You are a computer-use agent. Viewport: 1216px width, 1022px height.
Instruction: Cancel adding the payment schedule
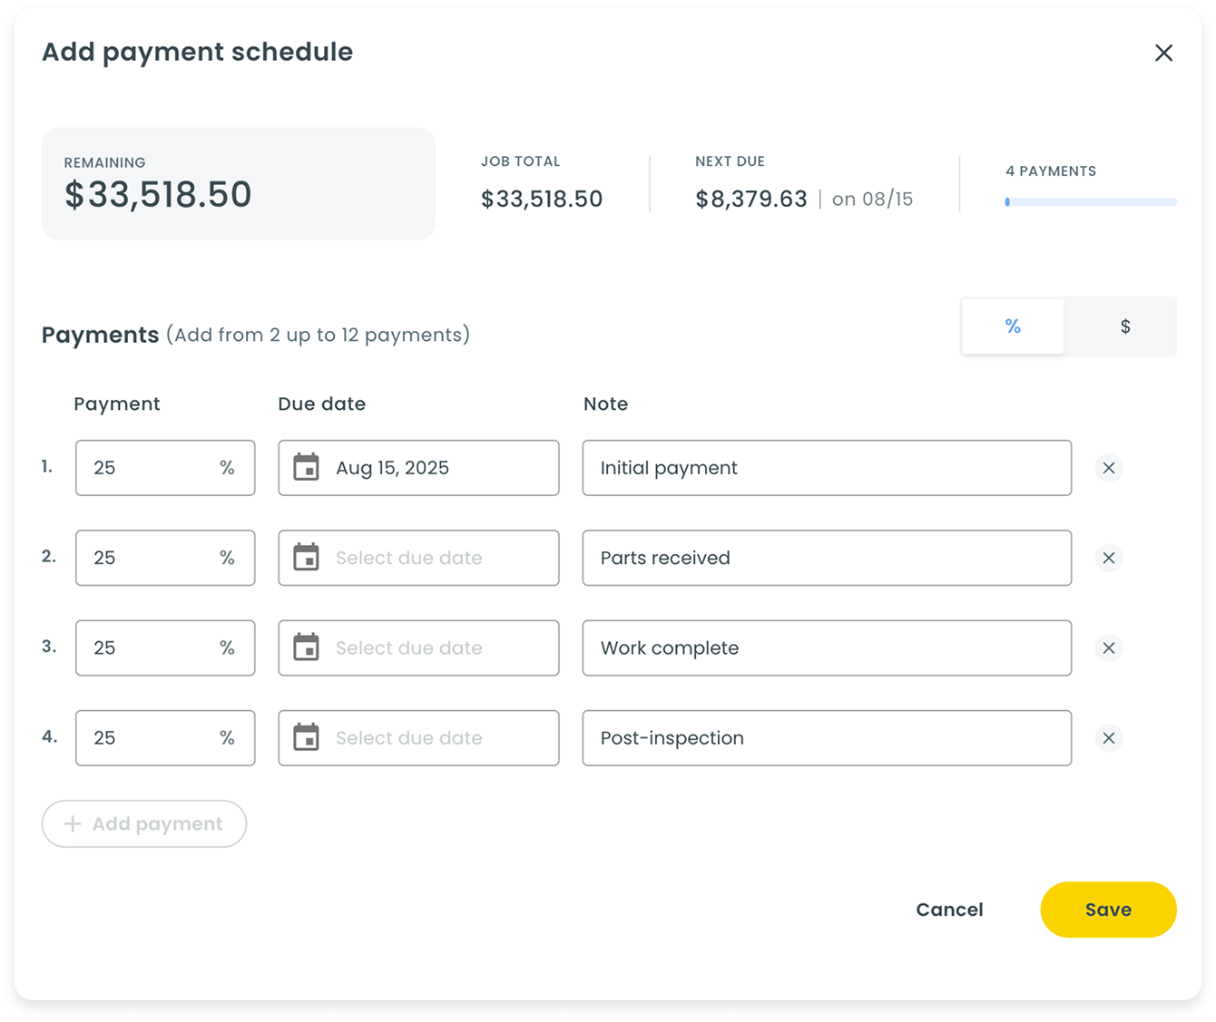[x=949, y=910]
